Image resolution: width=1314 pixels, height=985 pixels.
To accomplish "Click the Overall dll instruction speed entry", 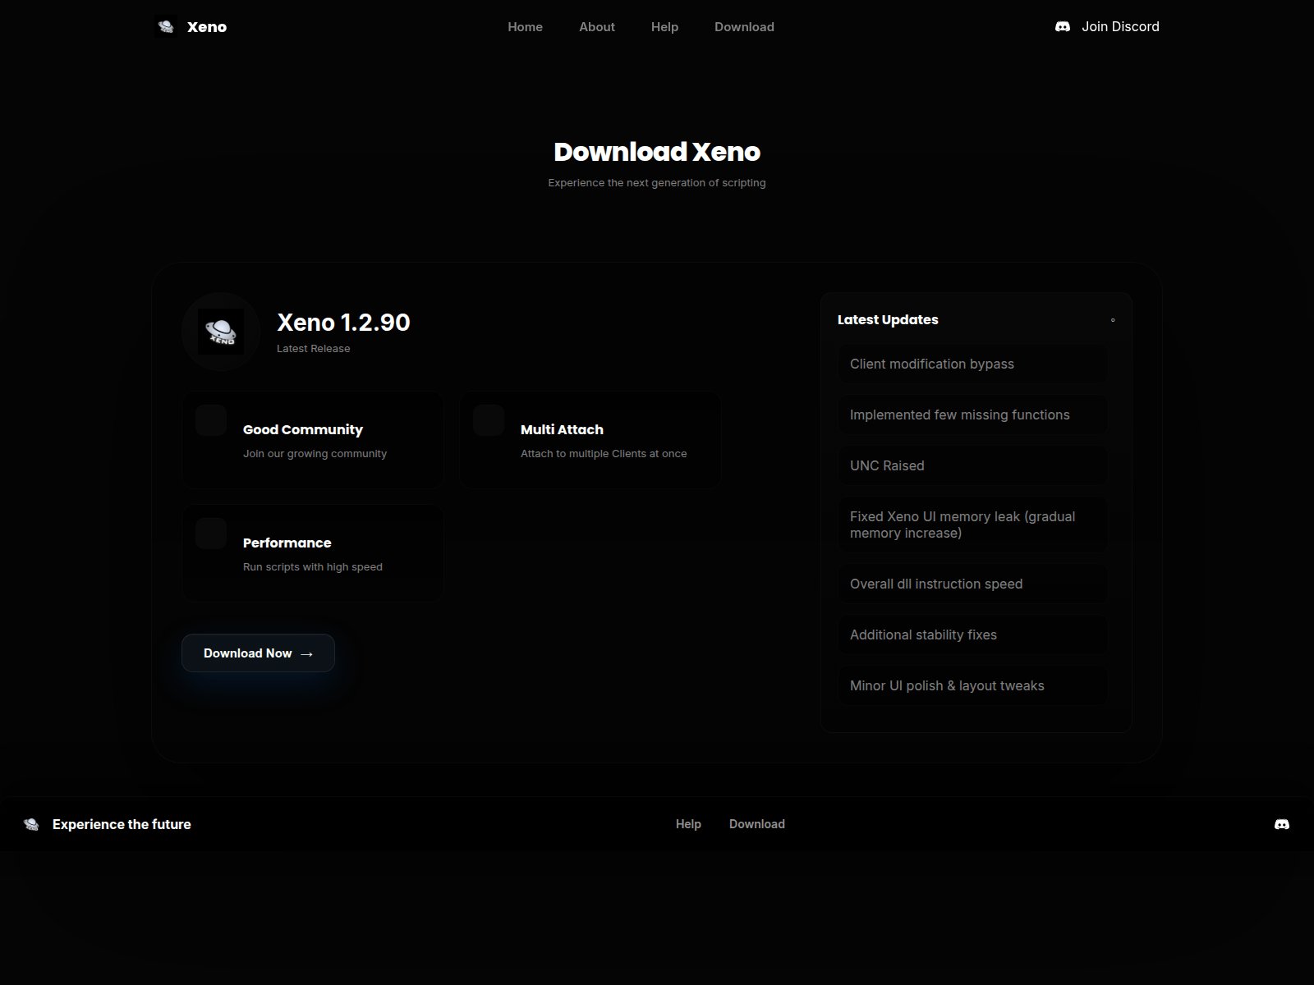I will [x=973, y=584].
